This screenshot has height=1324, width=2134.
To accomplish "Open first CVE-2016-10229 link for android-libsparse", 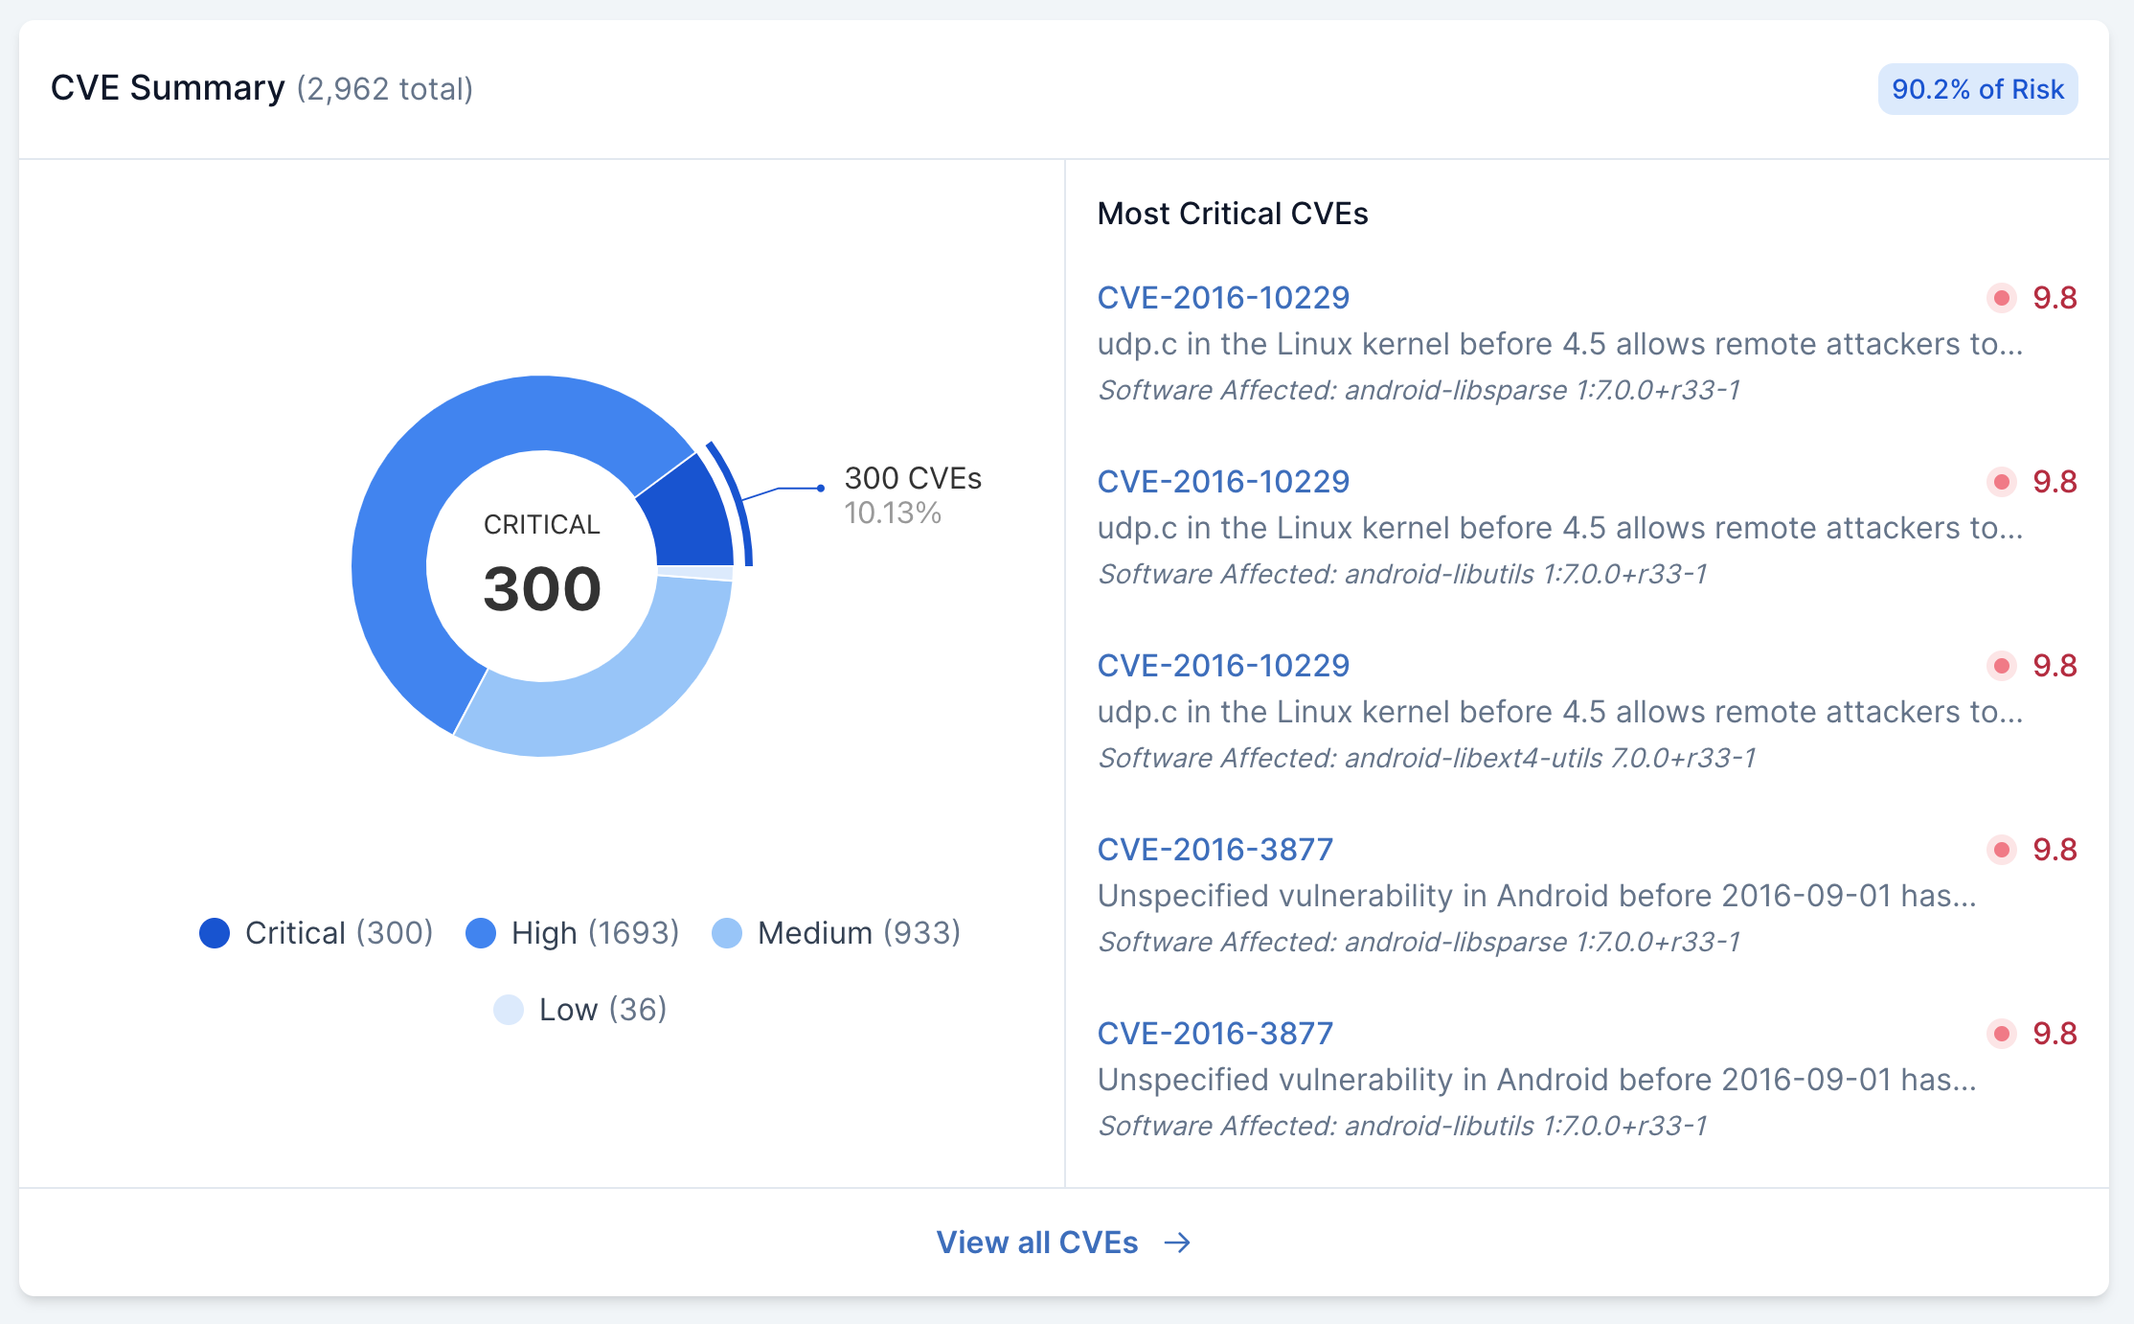I will pos(1223,298).
